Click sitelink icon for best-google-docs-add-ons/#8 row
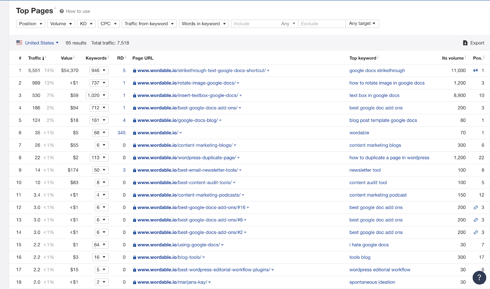 tap(476, 220)
